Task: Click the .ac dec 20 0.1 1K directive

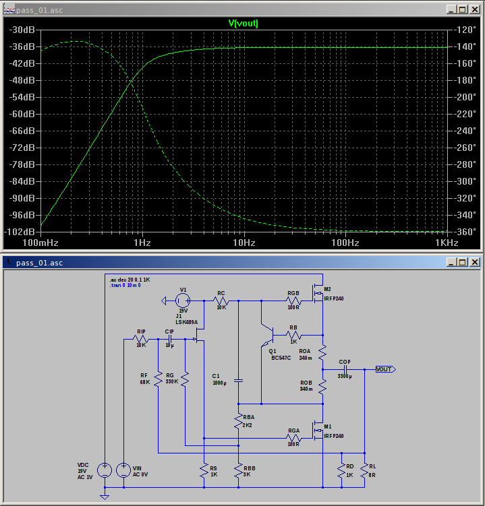Action: tap(130, 280)
